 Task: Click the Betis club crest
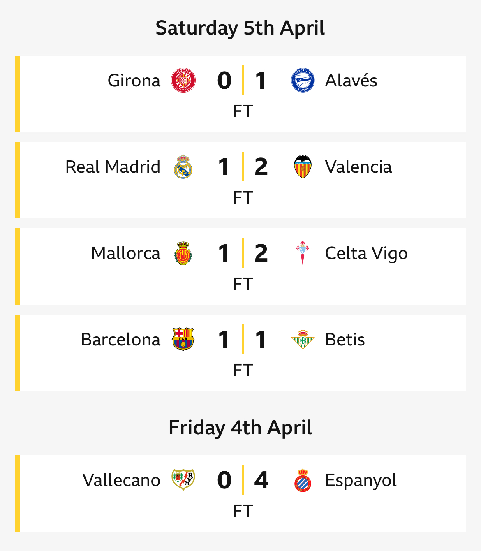click(303, 339)
